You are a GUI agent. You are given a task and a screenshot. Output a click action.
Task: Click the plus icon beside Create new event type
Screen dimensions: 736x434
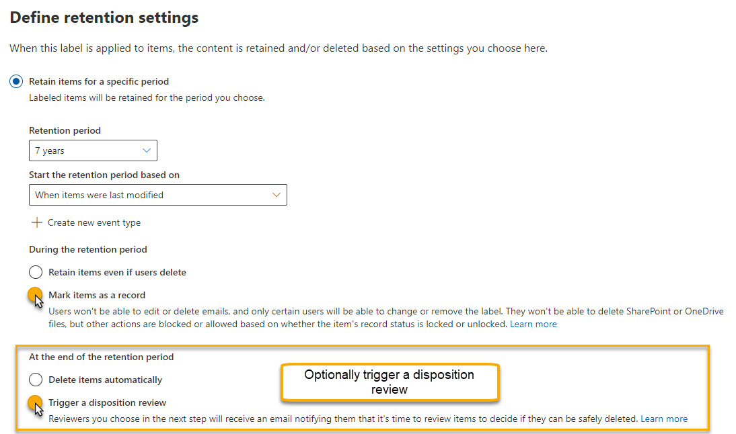[37, 222]
